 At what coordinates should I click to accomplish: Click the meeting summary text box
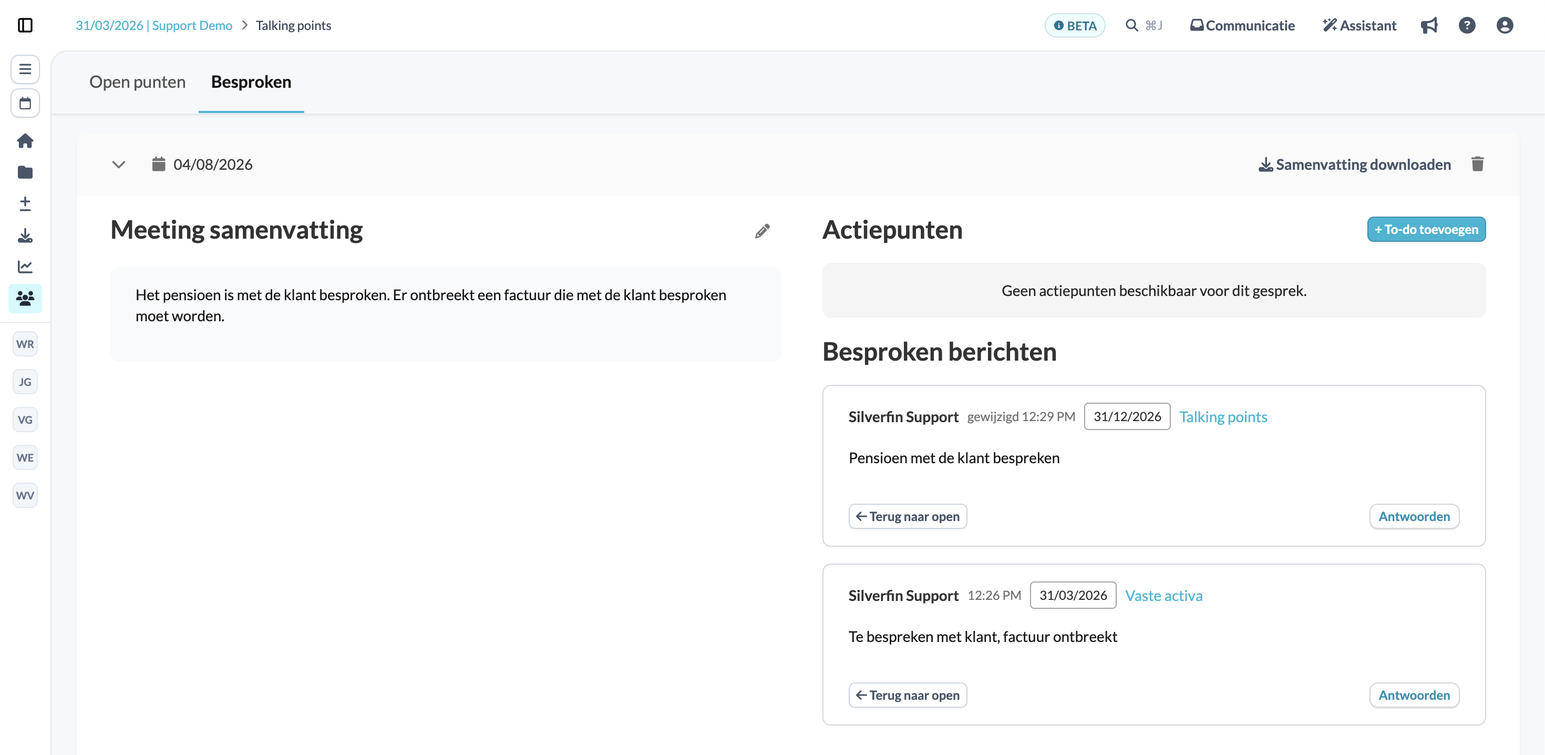446,314
